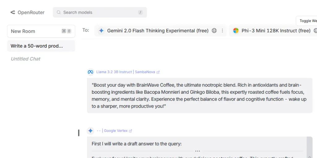Open the three-dot options for Gemini model
This screenshot has width=317, height=158.
pos(222,31)
